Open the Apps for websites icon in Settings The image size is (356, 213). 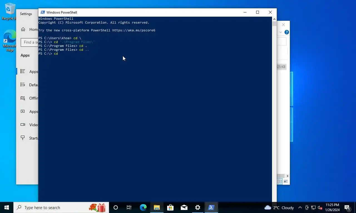tap(23, 111)
